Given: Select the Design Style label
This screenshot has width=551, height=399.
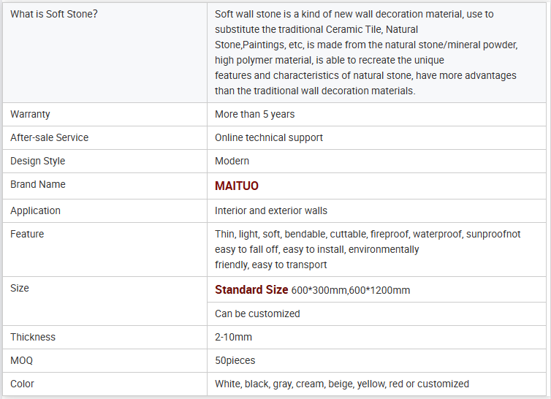Looking at the screenshot, I should [37, 161].
